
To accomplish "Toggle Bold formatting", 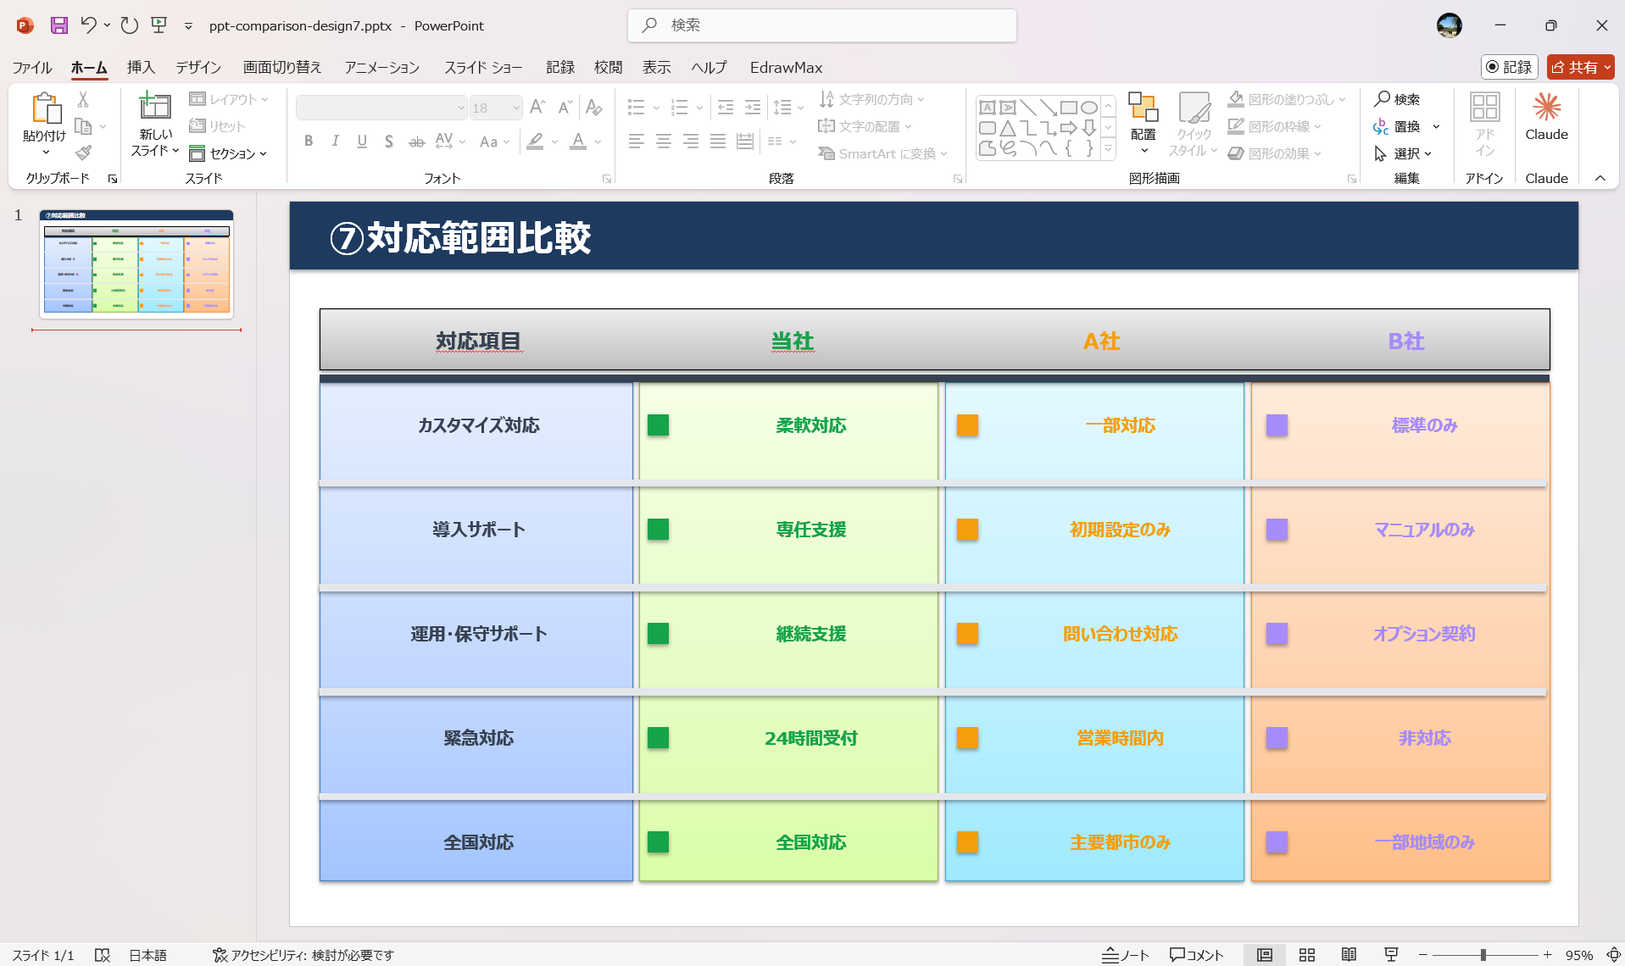I will (x=309, y=142).
